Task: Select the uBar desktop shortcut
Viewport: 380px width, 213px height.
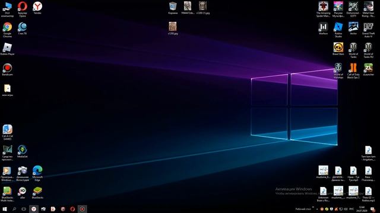Action: coord(23,192)
